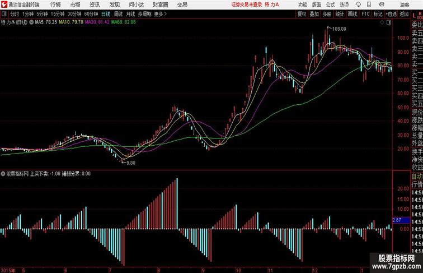Click the 2015年 date axis label

click(x=8, y=270)
